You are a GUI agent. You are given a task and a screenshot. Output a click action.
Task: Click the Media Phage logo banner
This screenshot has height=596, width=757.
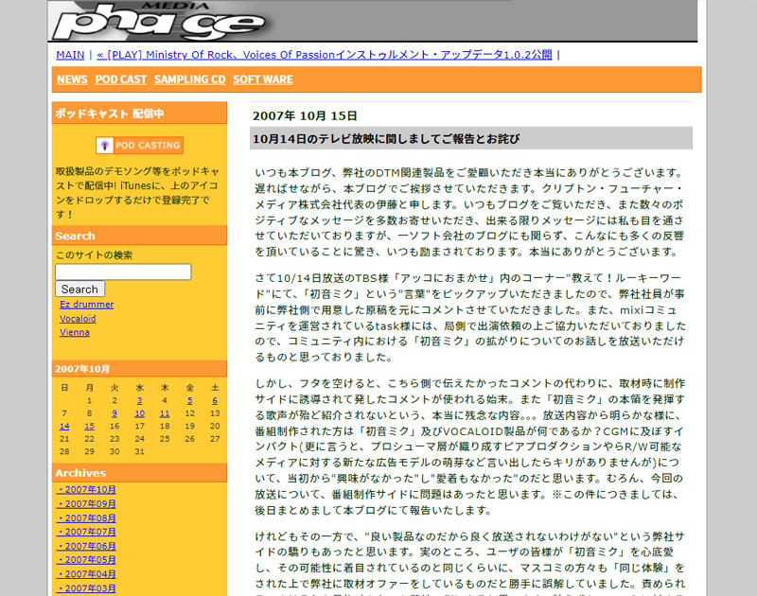coord(372,21)
